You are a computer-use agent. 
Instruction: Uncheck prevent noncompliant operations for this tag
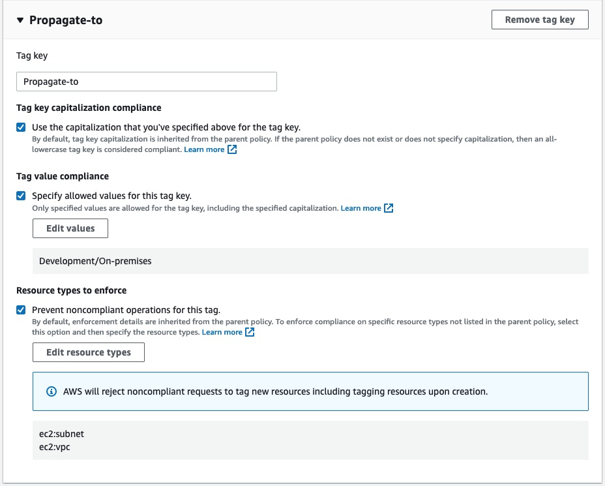click(x=20, y=310)
